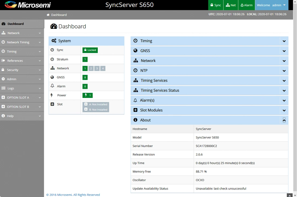Click the plus icon on the Slot Modules panel
This screenshot has height=197, width=297.
click(x=136, y=110)
